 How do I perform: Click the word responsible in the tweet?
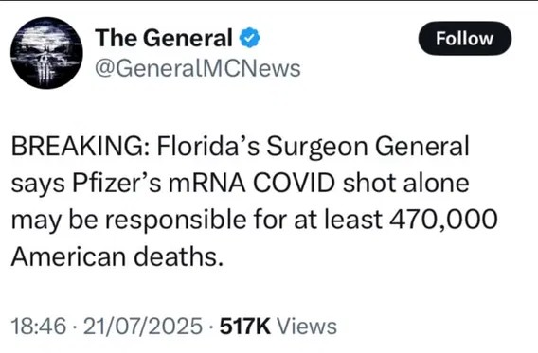pyautogui.click(x=175, y=220)
